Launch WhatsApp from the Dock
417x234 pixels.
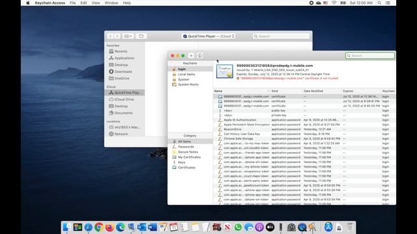(238, 227)
